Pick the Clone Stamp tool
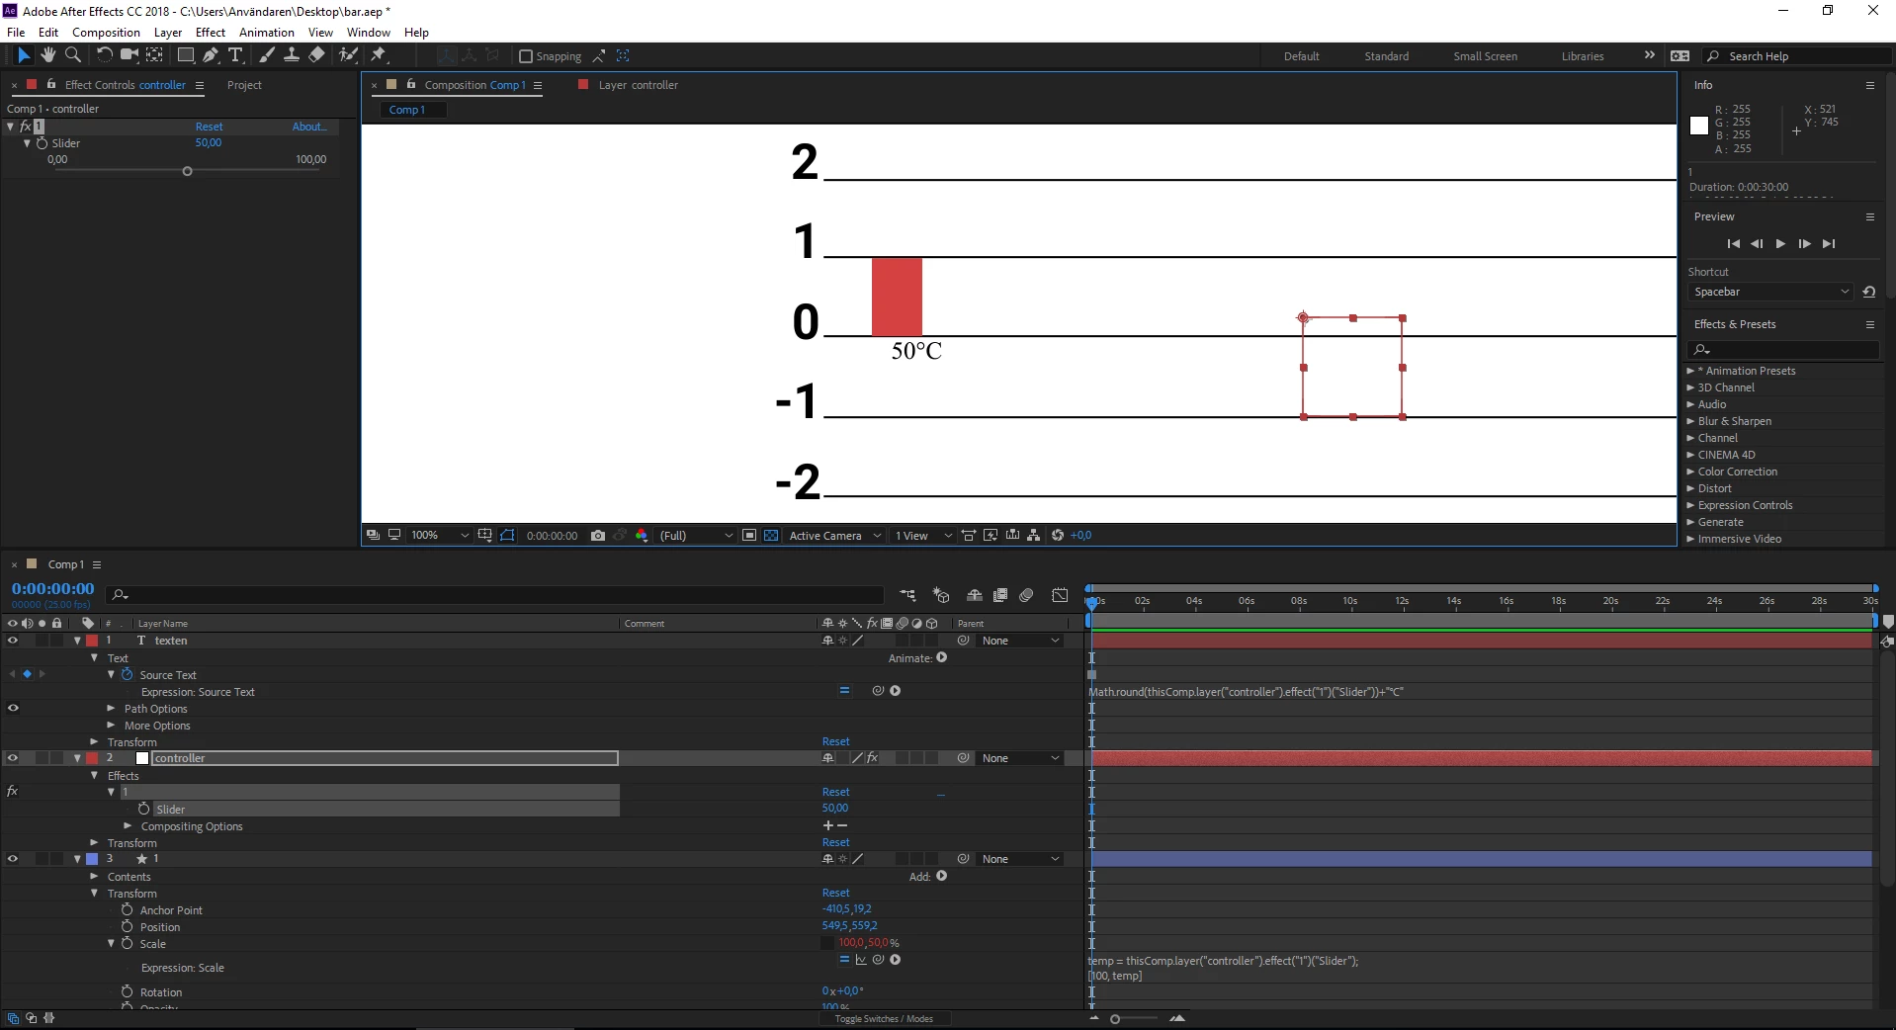The height and width of the screenshot is (1030, 1896). tap(292, 55)
